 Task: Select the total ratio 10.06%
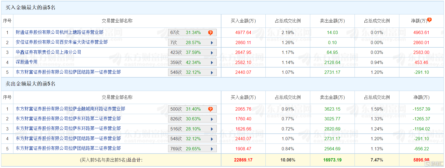coord(288,160)
